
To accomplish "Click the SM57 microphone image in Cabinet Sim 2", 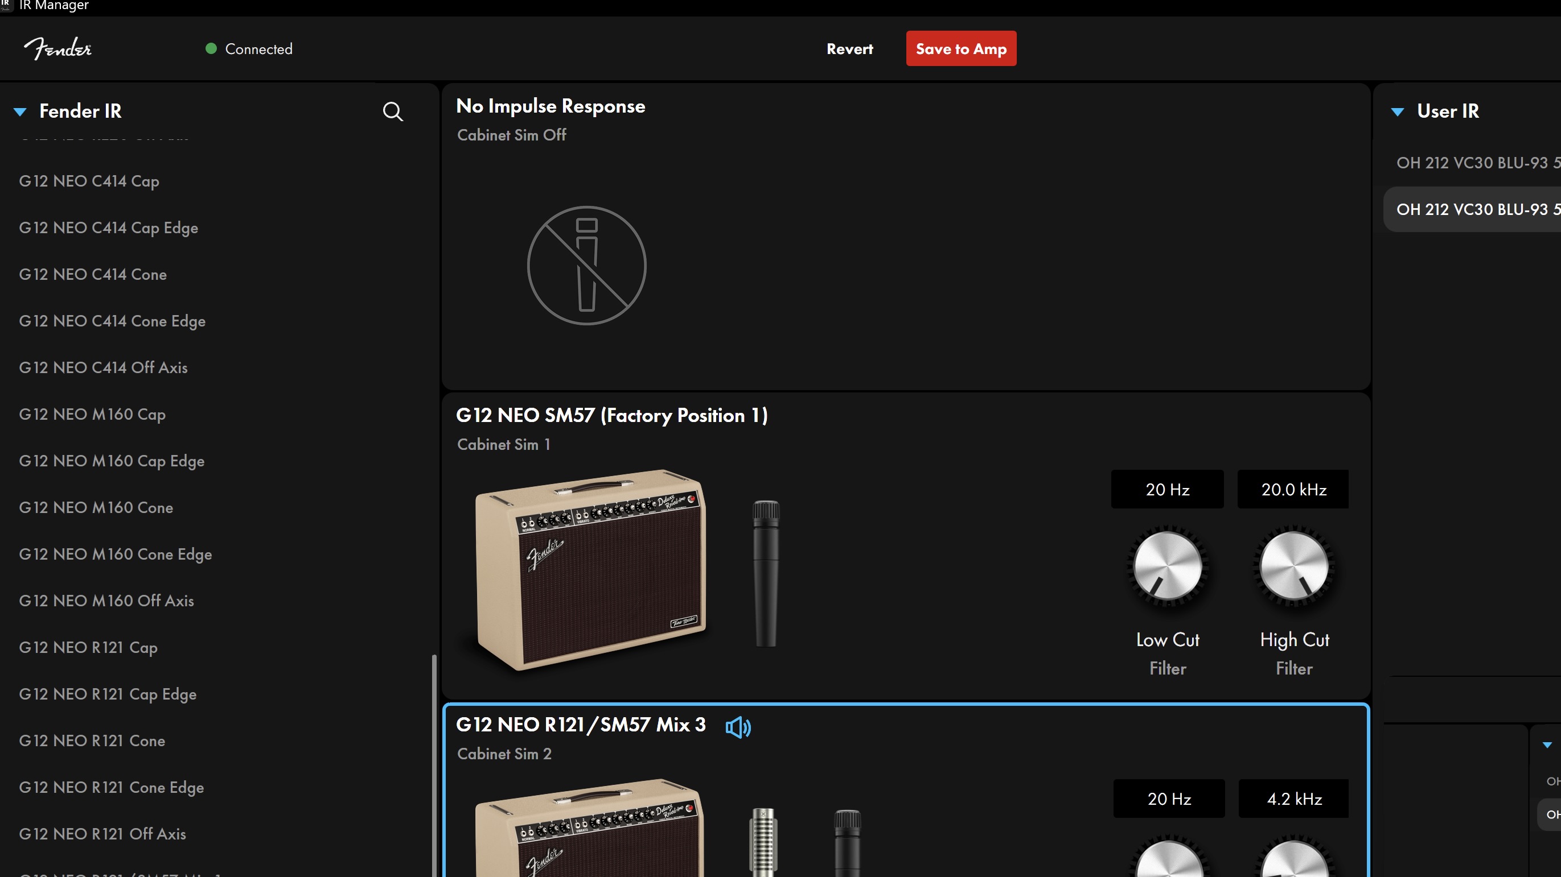I will [847, 843].
